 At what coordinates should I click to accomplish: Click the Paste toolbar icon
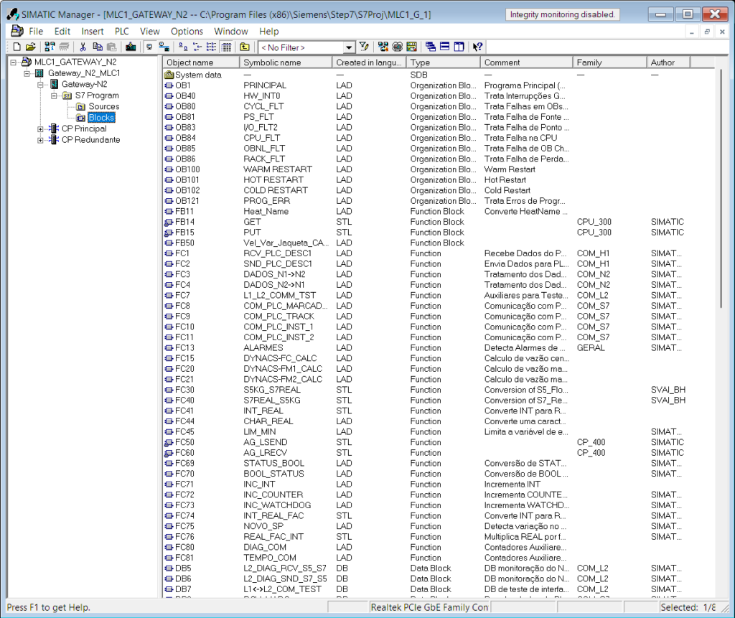pyautogui.click(x=111, y=47)
